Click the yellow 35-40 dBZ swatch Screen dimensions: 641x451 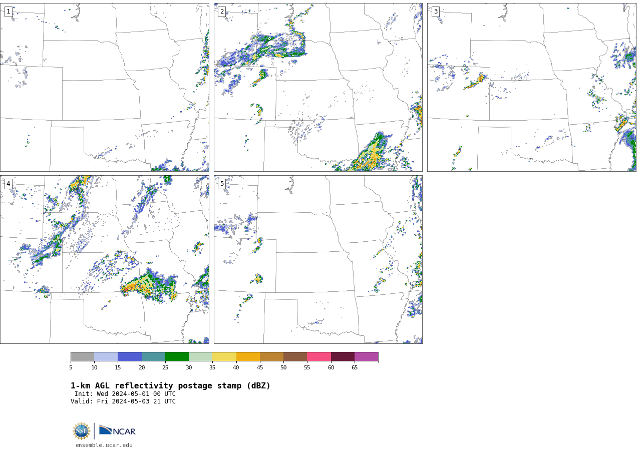tap(224, 356)
